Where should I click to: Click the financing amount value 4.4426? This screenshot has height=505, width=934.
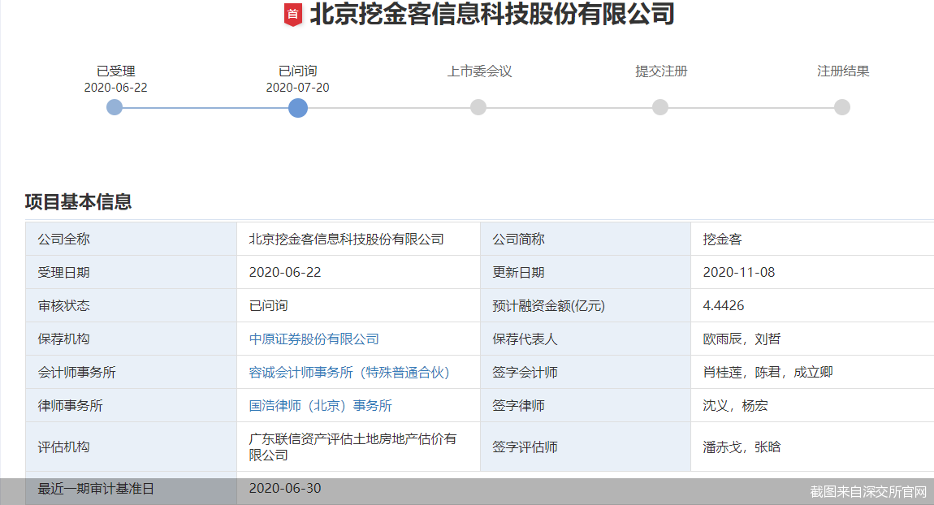[723, 305]
